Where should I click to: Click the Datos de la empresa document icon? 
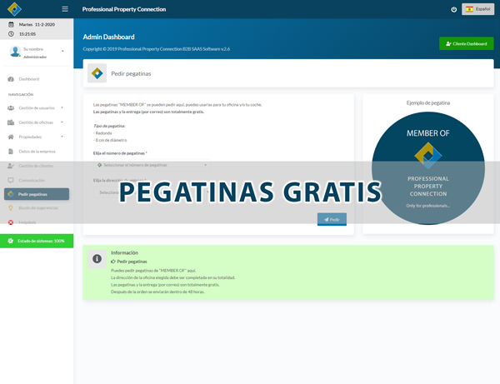[x=11, y=152]
